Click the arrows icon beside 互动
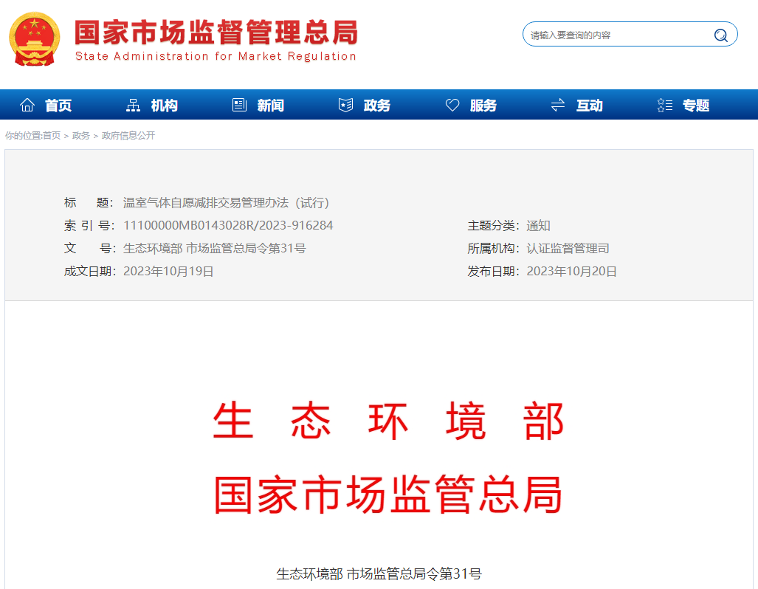 tap(558, 105)
